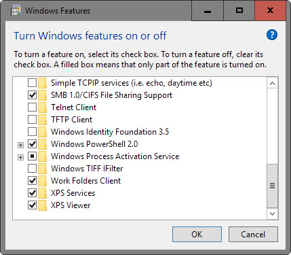291x255 pixels.
Task: Click the Windows Features title bar icon
Action: (16, 11)
